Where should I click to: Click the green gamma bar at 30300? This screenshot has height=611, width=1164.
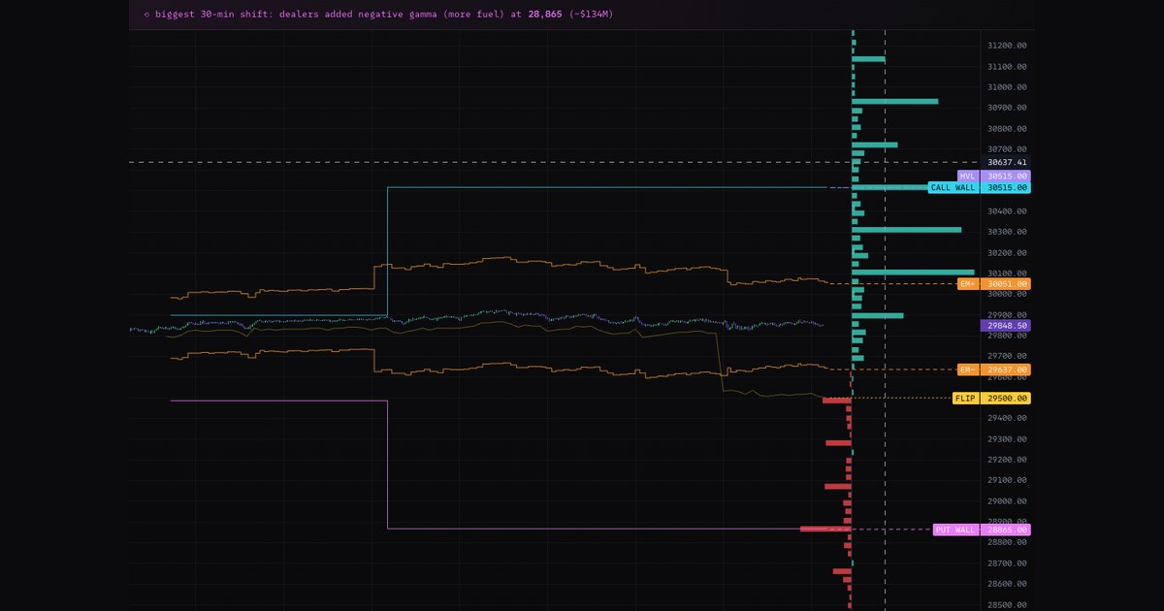[907, 230]
